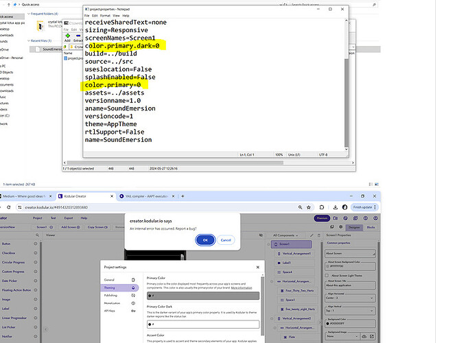
Task: Open the Screen1 screen selector
Action: [45, 227]
